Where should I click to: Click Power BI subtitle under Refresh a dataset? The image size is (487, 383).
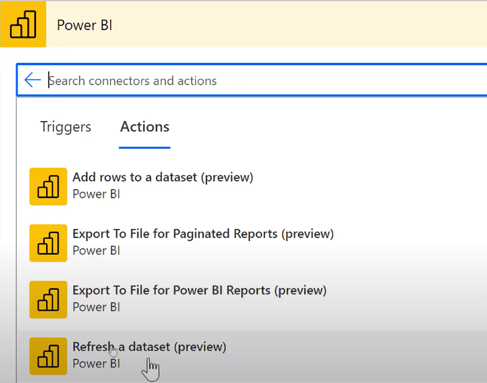96,364
